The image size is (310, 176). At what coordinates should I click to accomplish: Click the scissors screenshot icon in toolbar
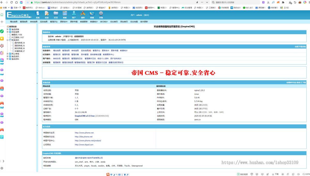point(268,2)
